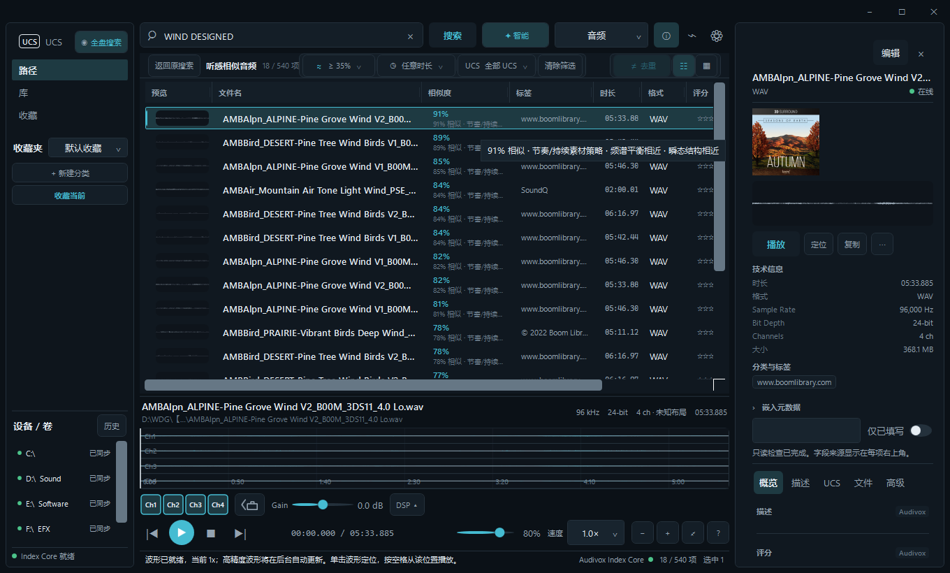
Task: Toggle the info panel icon button
Action: point(666,36)
